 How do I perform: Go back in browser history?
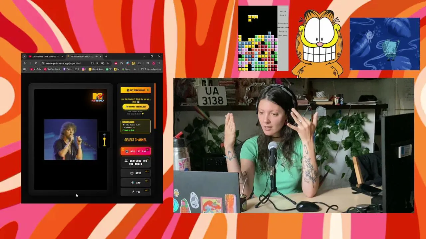[25, 63]
